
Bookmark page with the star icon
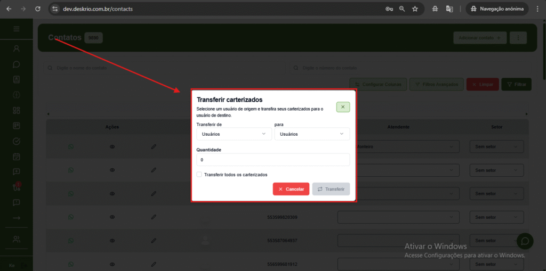(415, 9)
